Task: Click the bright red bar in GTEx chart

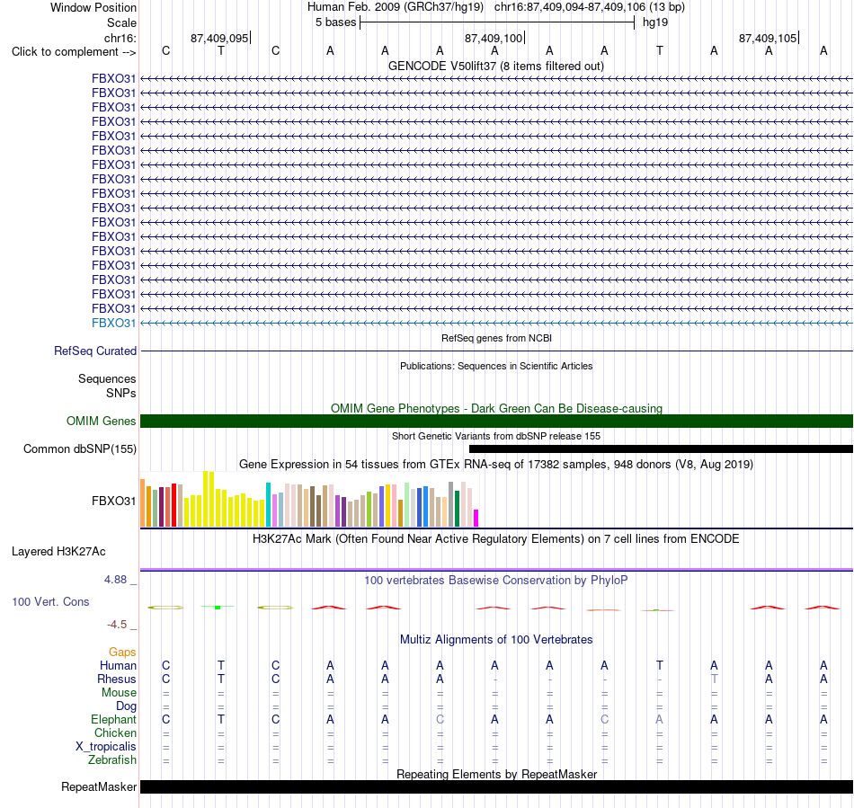Action: click(x=173, y=505)
